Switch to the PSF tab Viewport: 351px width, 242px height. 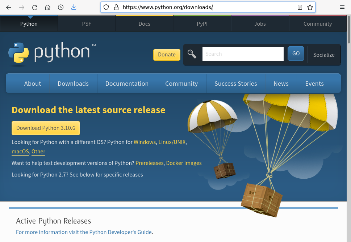[x=86, y=24]
